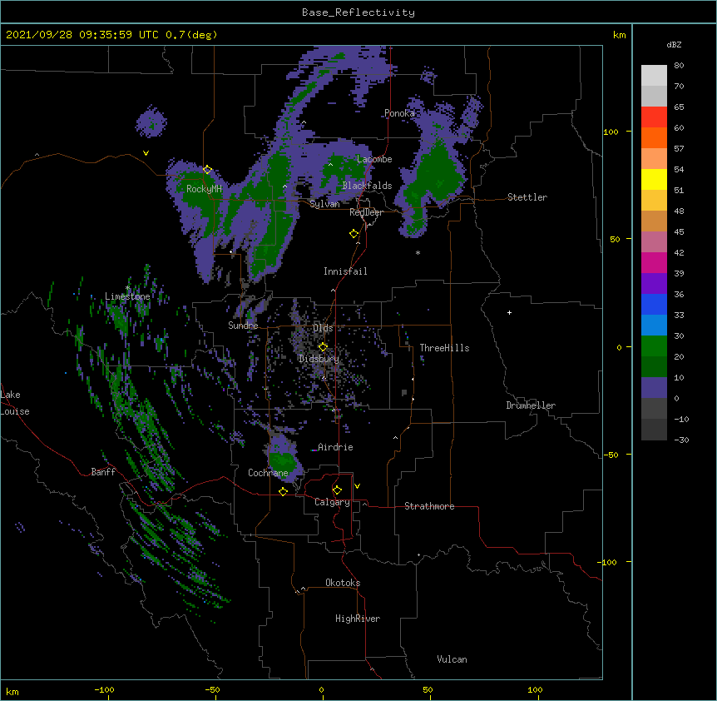This screenshot has height=701, width=717.
Task: Pick the violet 36-39 dBZ legend swatch
Action: (654, 284)
